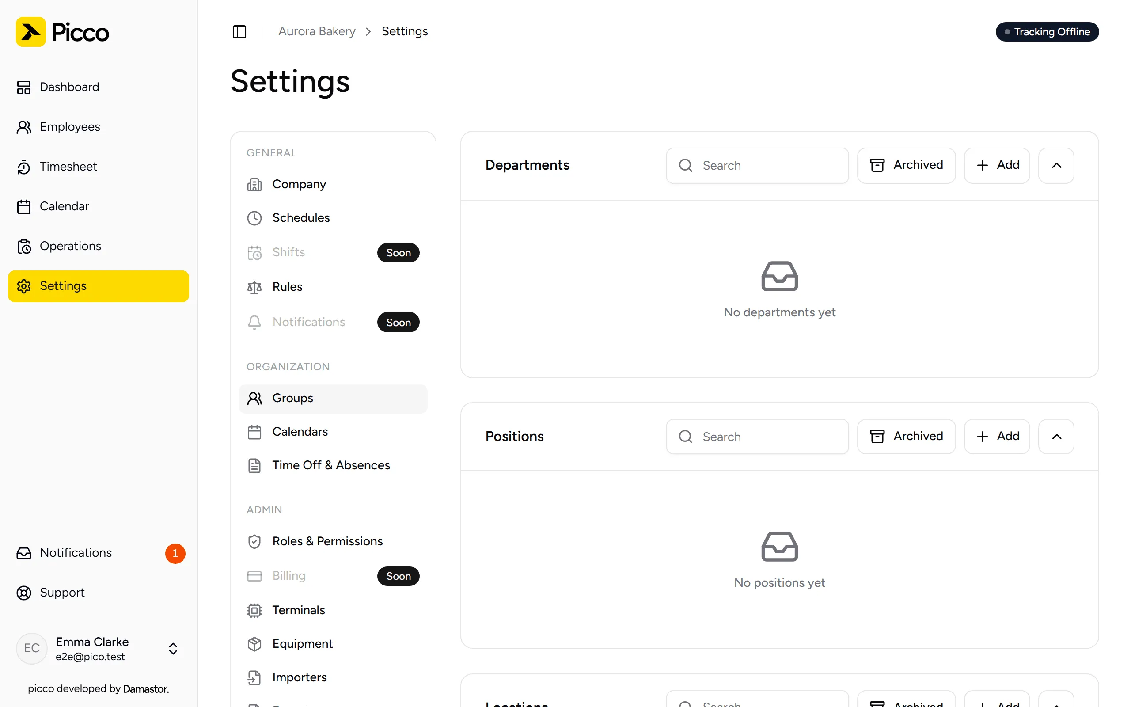Screen dimensions: 1131x707
Task: Open Time Off & Absences settings
Action: pos(333,466)
